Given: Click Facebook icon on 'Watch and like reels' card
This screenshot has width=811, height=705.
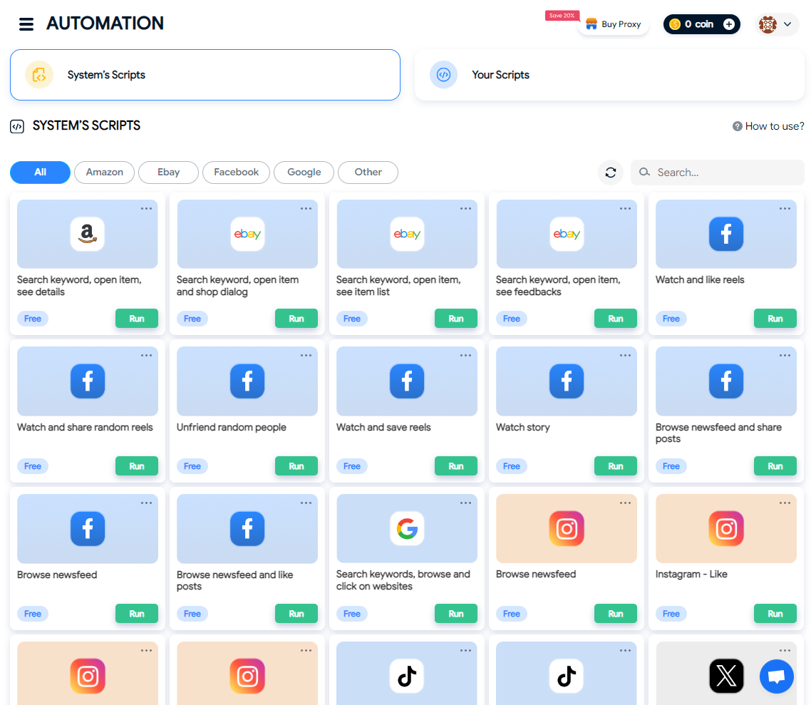Looking at the screenshot, I should pyautogui.click(x=726, y=234).
